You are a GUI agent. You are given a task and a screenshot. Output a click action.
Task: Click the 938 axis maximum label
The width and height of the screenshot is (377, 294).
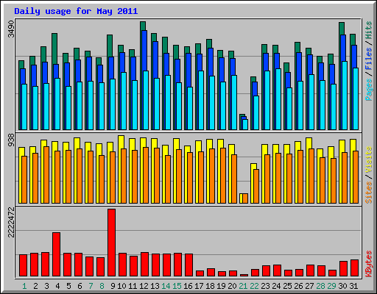(x=11, y=140)
